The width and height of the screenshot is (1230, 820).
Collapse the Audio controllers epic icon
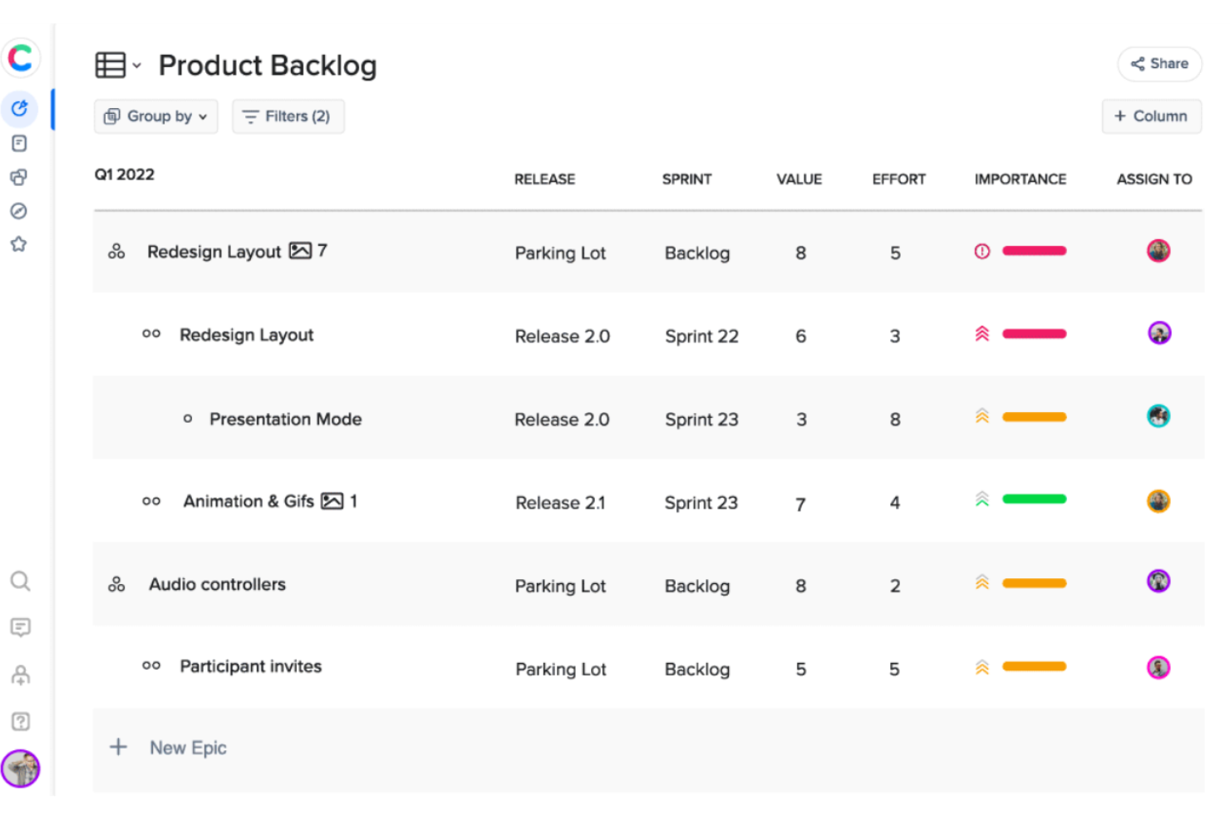point(116,584)
